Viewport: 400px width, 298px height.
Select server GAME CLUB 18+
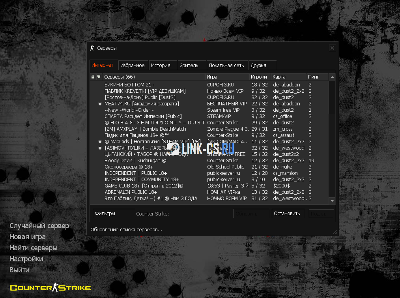pos(209,186)
